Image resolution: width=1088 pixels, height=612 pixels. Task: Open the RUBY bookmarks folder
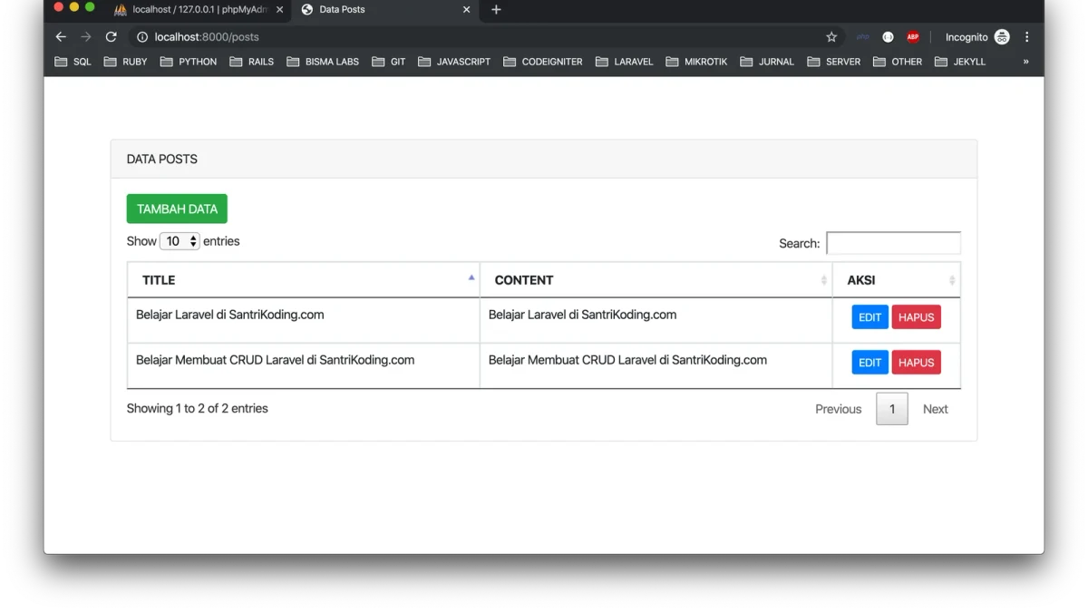(126, 62)
